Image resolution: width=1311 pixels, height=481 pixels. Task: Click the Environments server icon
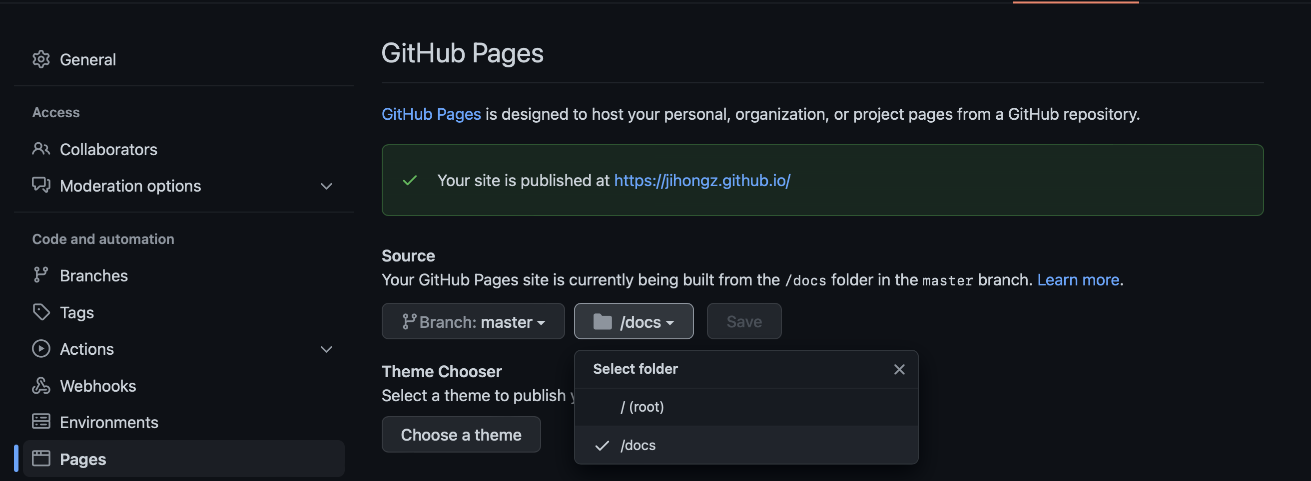click(x=40, y=422)
